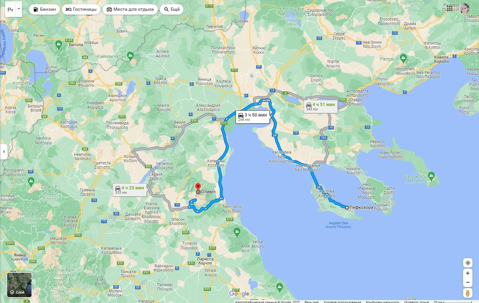Select the Бензин category chip
The height and width of the screenshot is (303, 479).
pyautogui.click(x=45, y=9)
